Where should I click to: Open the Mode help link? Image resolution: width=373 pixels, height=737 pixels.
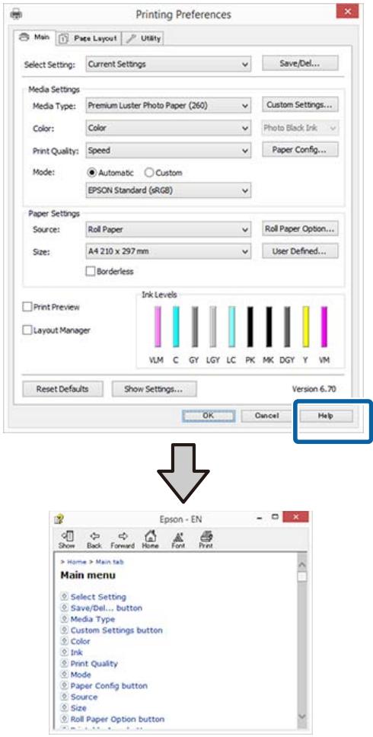(x=81, y=675)
